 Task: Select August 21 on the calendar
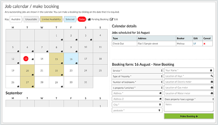tap(42, 71)
